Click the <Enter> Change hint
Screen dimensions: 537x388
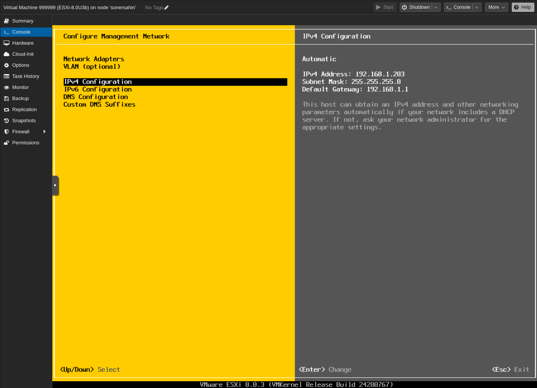pyautogui.click(x=325, y=370)
